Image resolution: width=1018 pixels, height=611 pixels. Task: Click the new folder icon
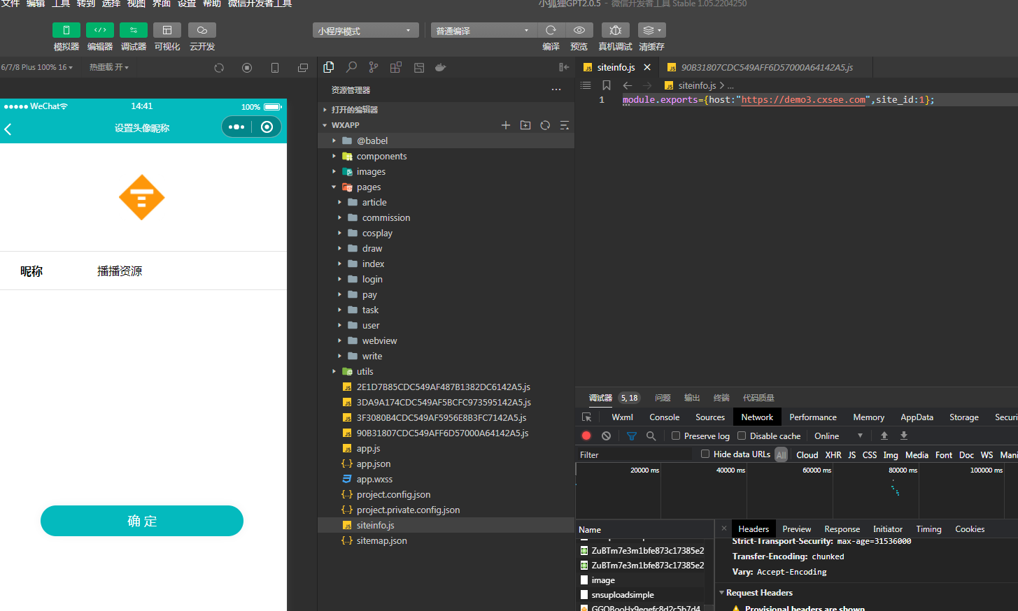[525, 125]
